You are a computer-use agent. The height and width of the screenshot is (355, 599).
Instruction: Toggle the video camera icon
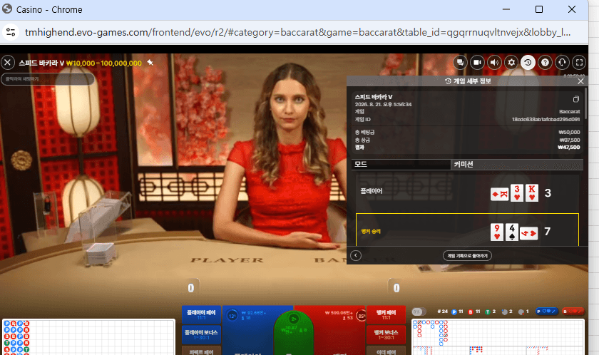click(477, 62)
